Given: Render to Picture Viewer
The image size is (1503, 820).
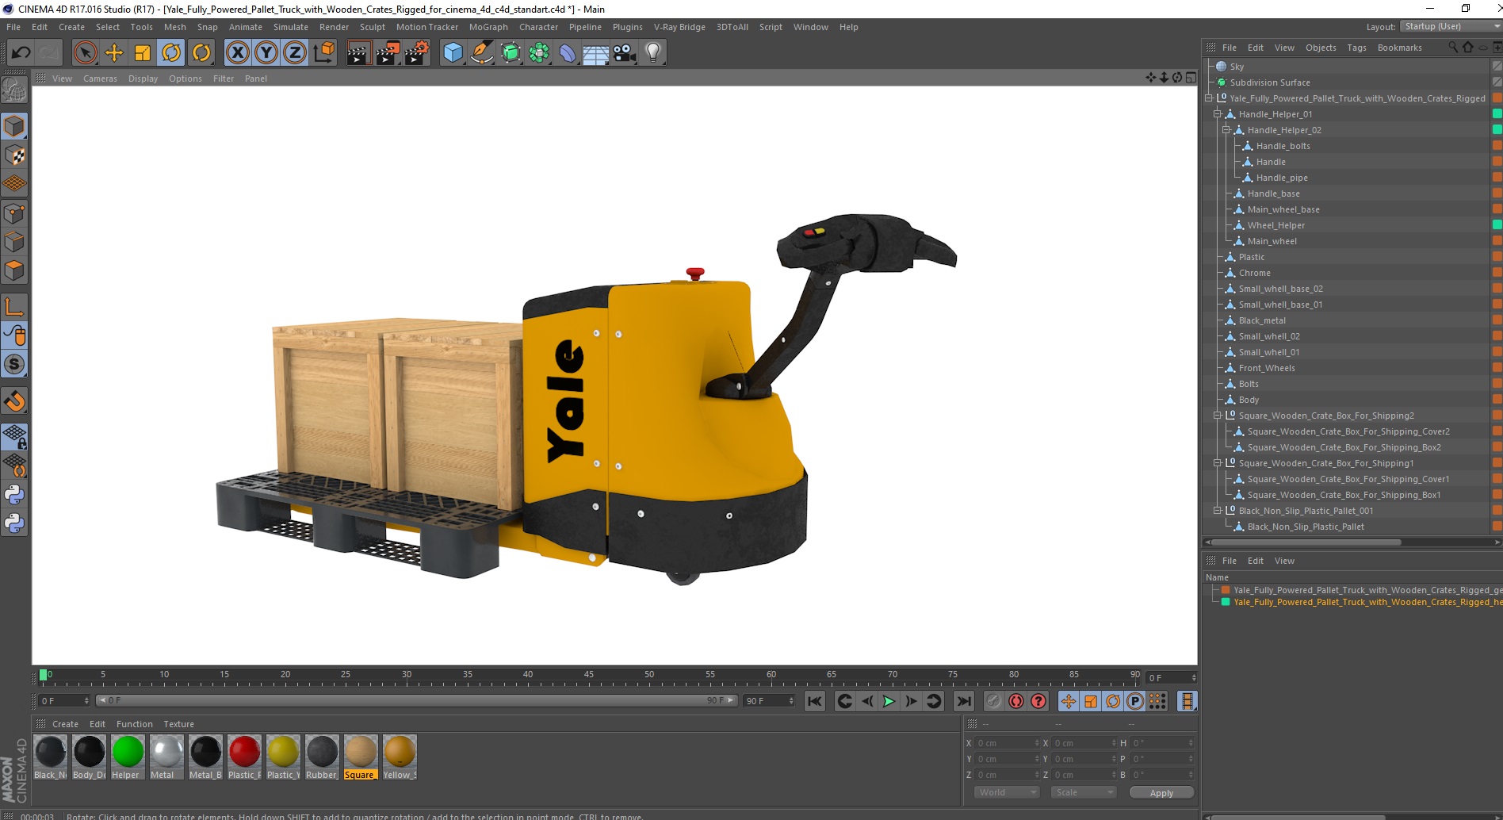Looking at the screenshot, I should pyautogui.click(x=388, y=53).
